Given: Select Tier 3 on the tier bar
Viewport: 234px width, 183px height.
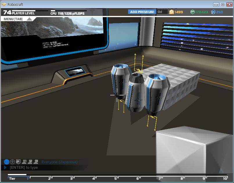Looking at the screenshot, I should 62,178.
